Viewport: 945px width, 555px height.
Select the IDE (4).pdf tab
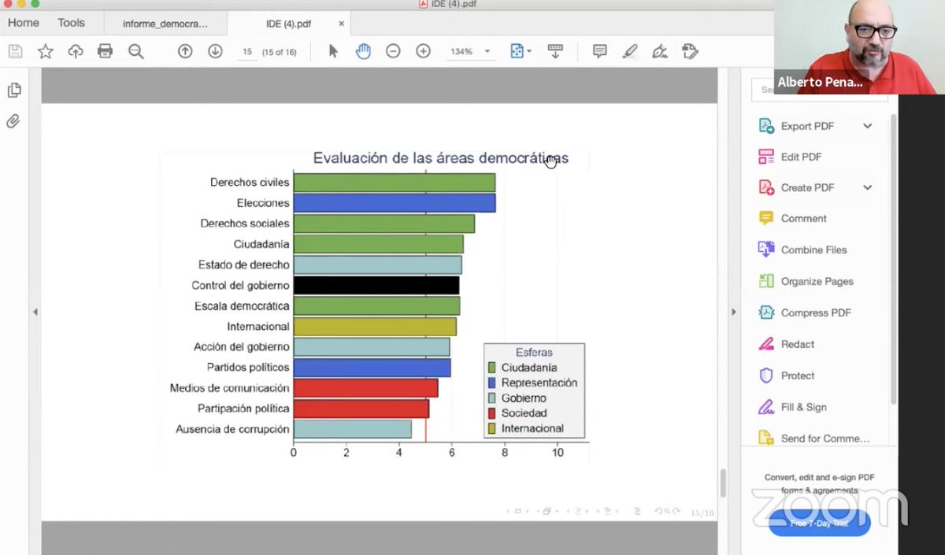point(288,24)
